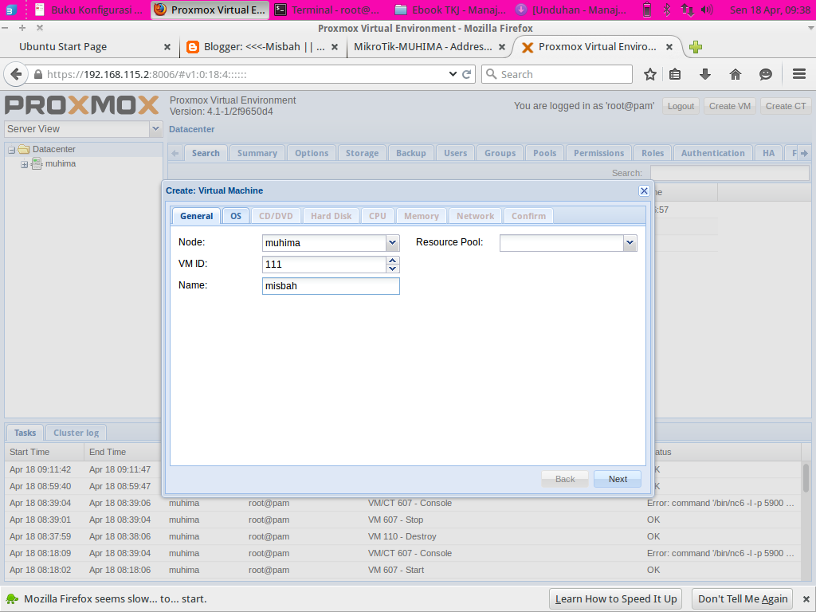The height and width of the screenshot is (612, 816).
Task: Select the General wizard tab
Action: click(196, 216)
